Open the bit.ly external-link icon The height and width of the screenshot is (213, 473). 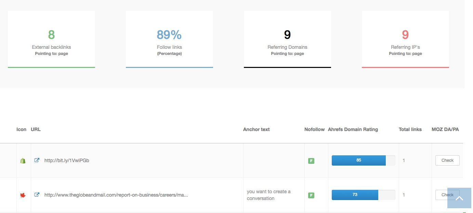[x=37, y=160]
